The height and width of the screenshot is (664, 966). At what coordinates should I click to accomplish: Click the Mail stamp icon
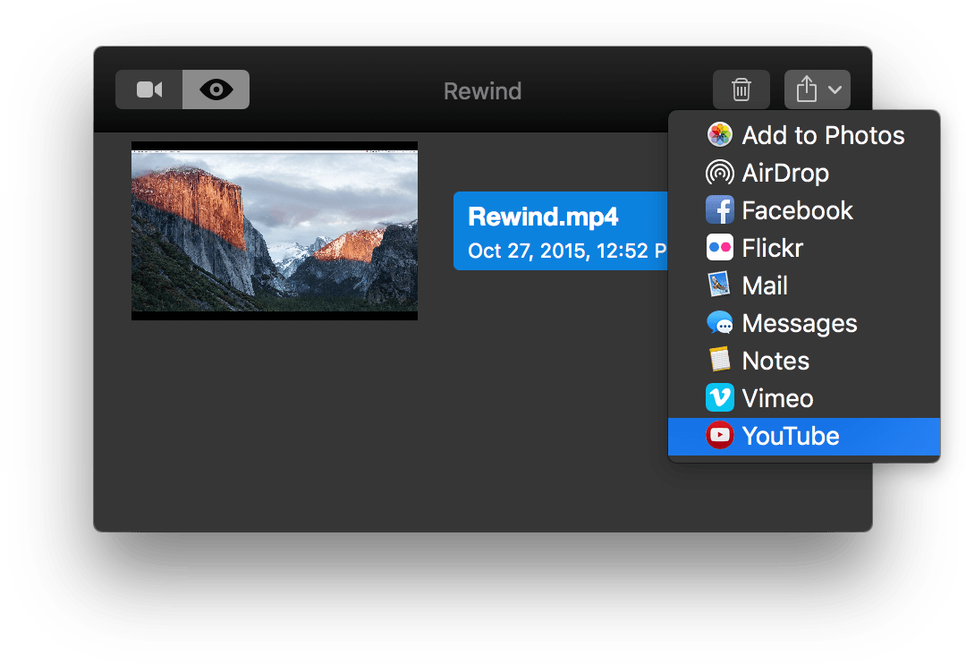pyautogui.click(x=719, y=285)
